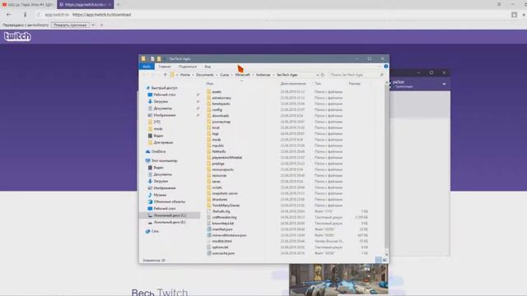527x296 pixels.
Task: Navigate to Documents in the breadcrumb path
Action: pos(205,75)
